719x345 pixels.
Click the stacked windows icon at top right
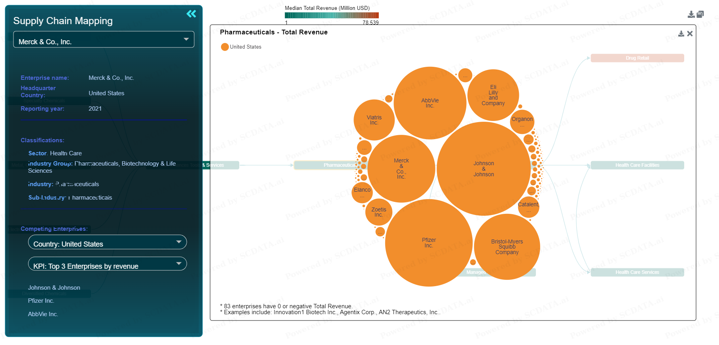point(700,15)
